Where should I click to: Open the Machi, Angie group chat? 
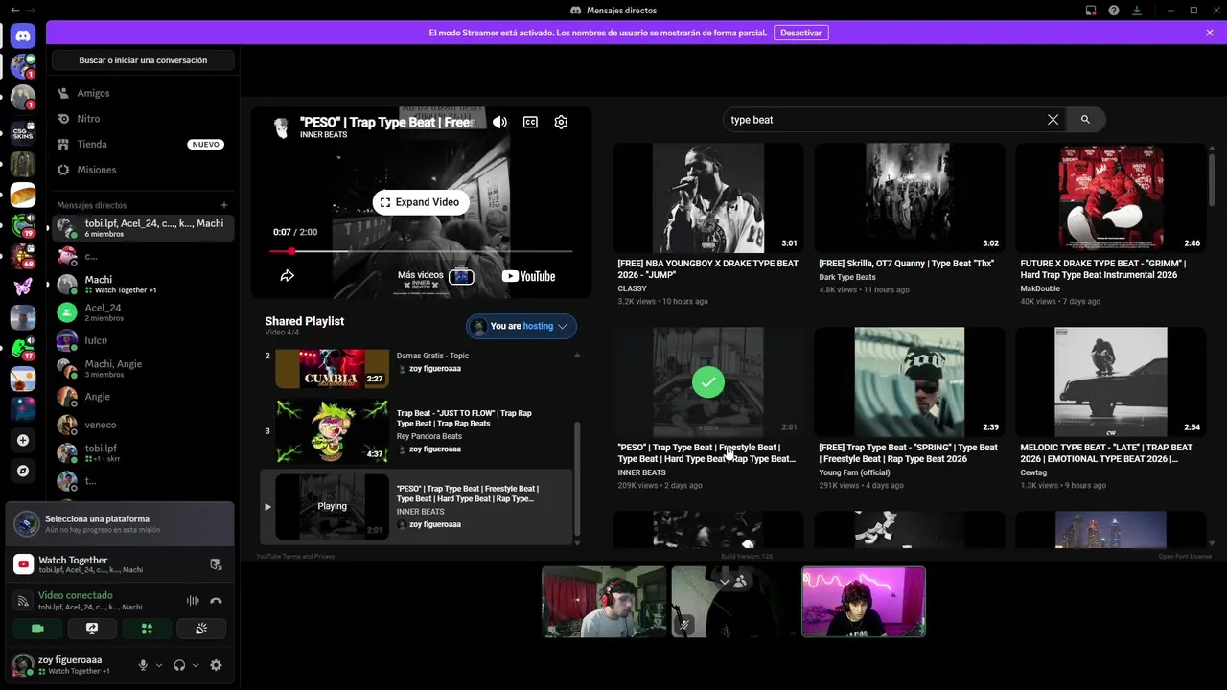142,369
